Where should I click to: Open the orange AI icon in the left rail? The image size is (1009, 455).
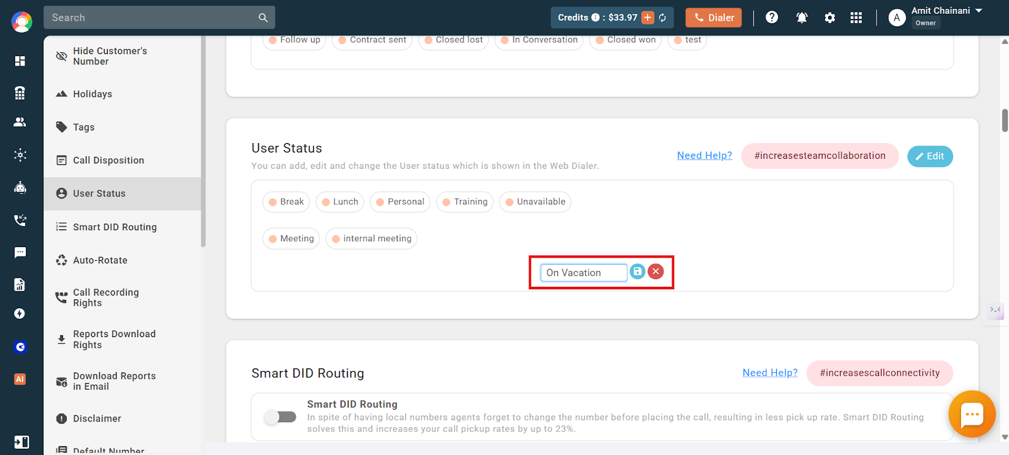[20, 379]
